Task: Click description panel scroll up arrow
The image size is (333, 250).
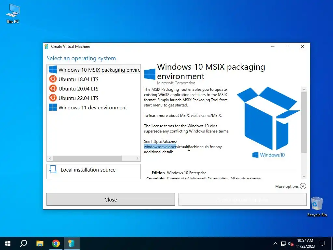Action: tap(304, 90)
